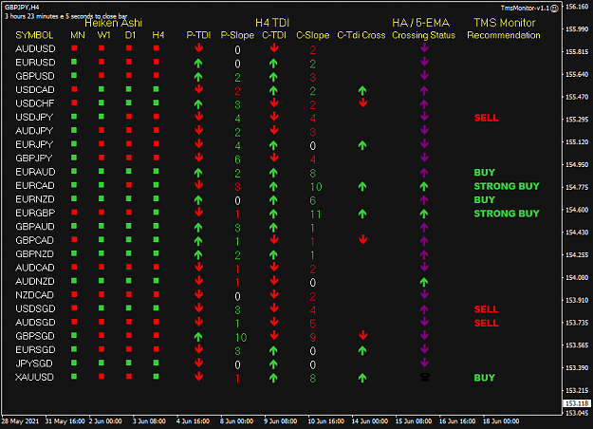Click the GBPJPY symbol in the list

click(34, 159)
